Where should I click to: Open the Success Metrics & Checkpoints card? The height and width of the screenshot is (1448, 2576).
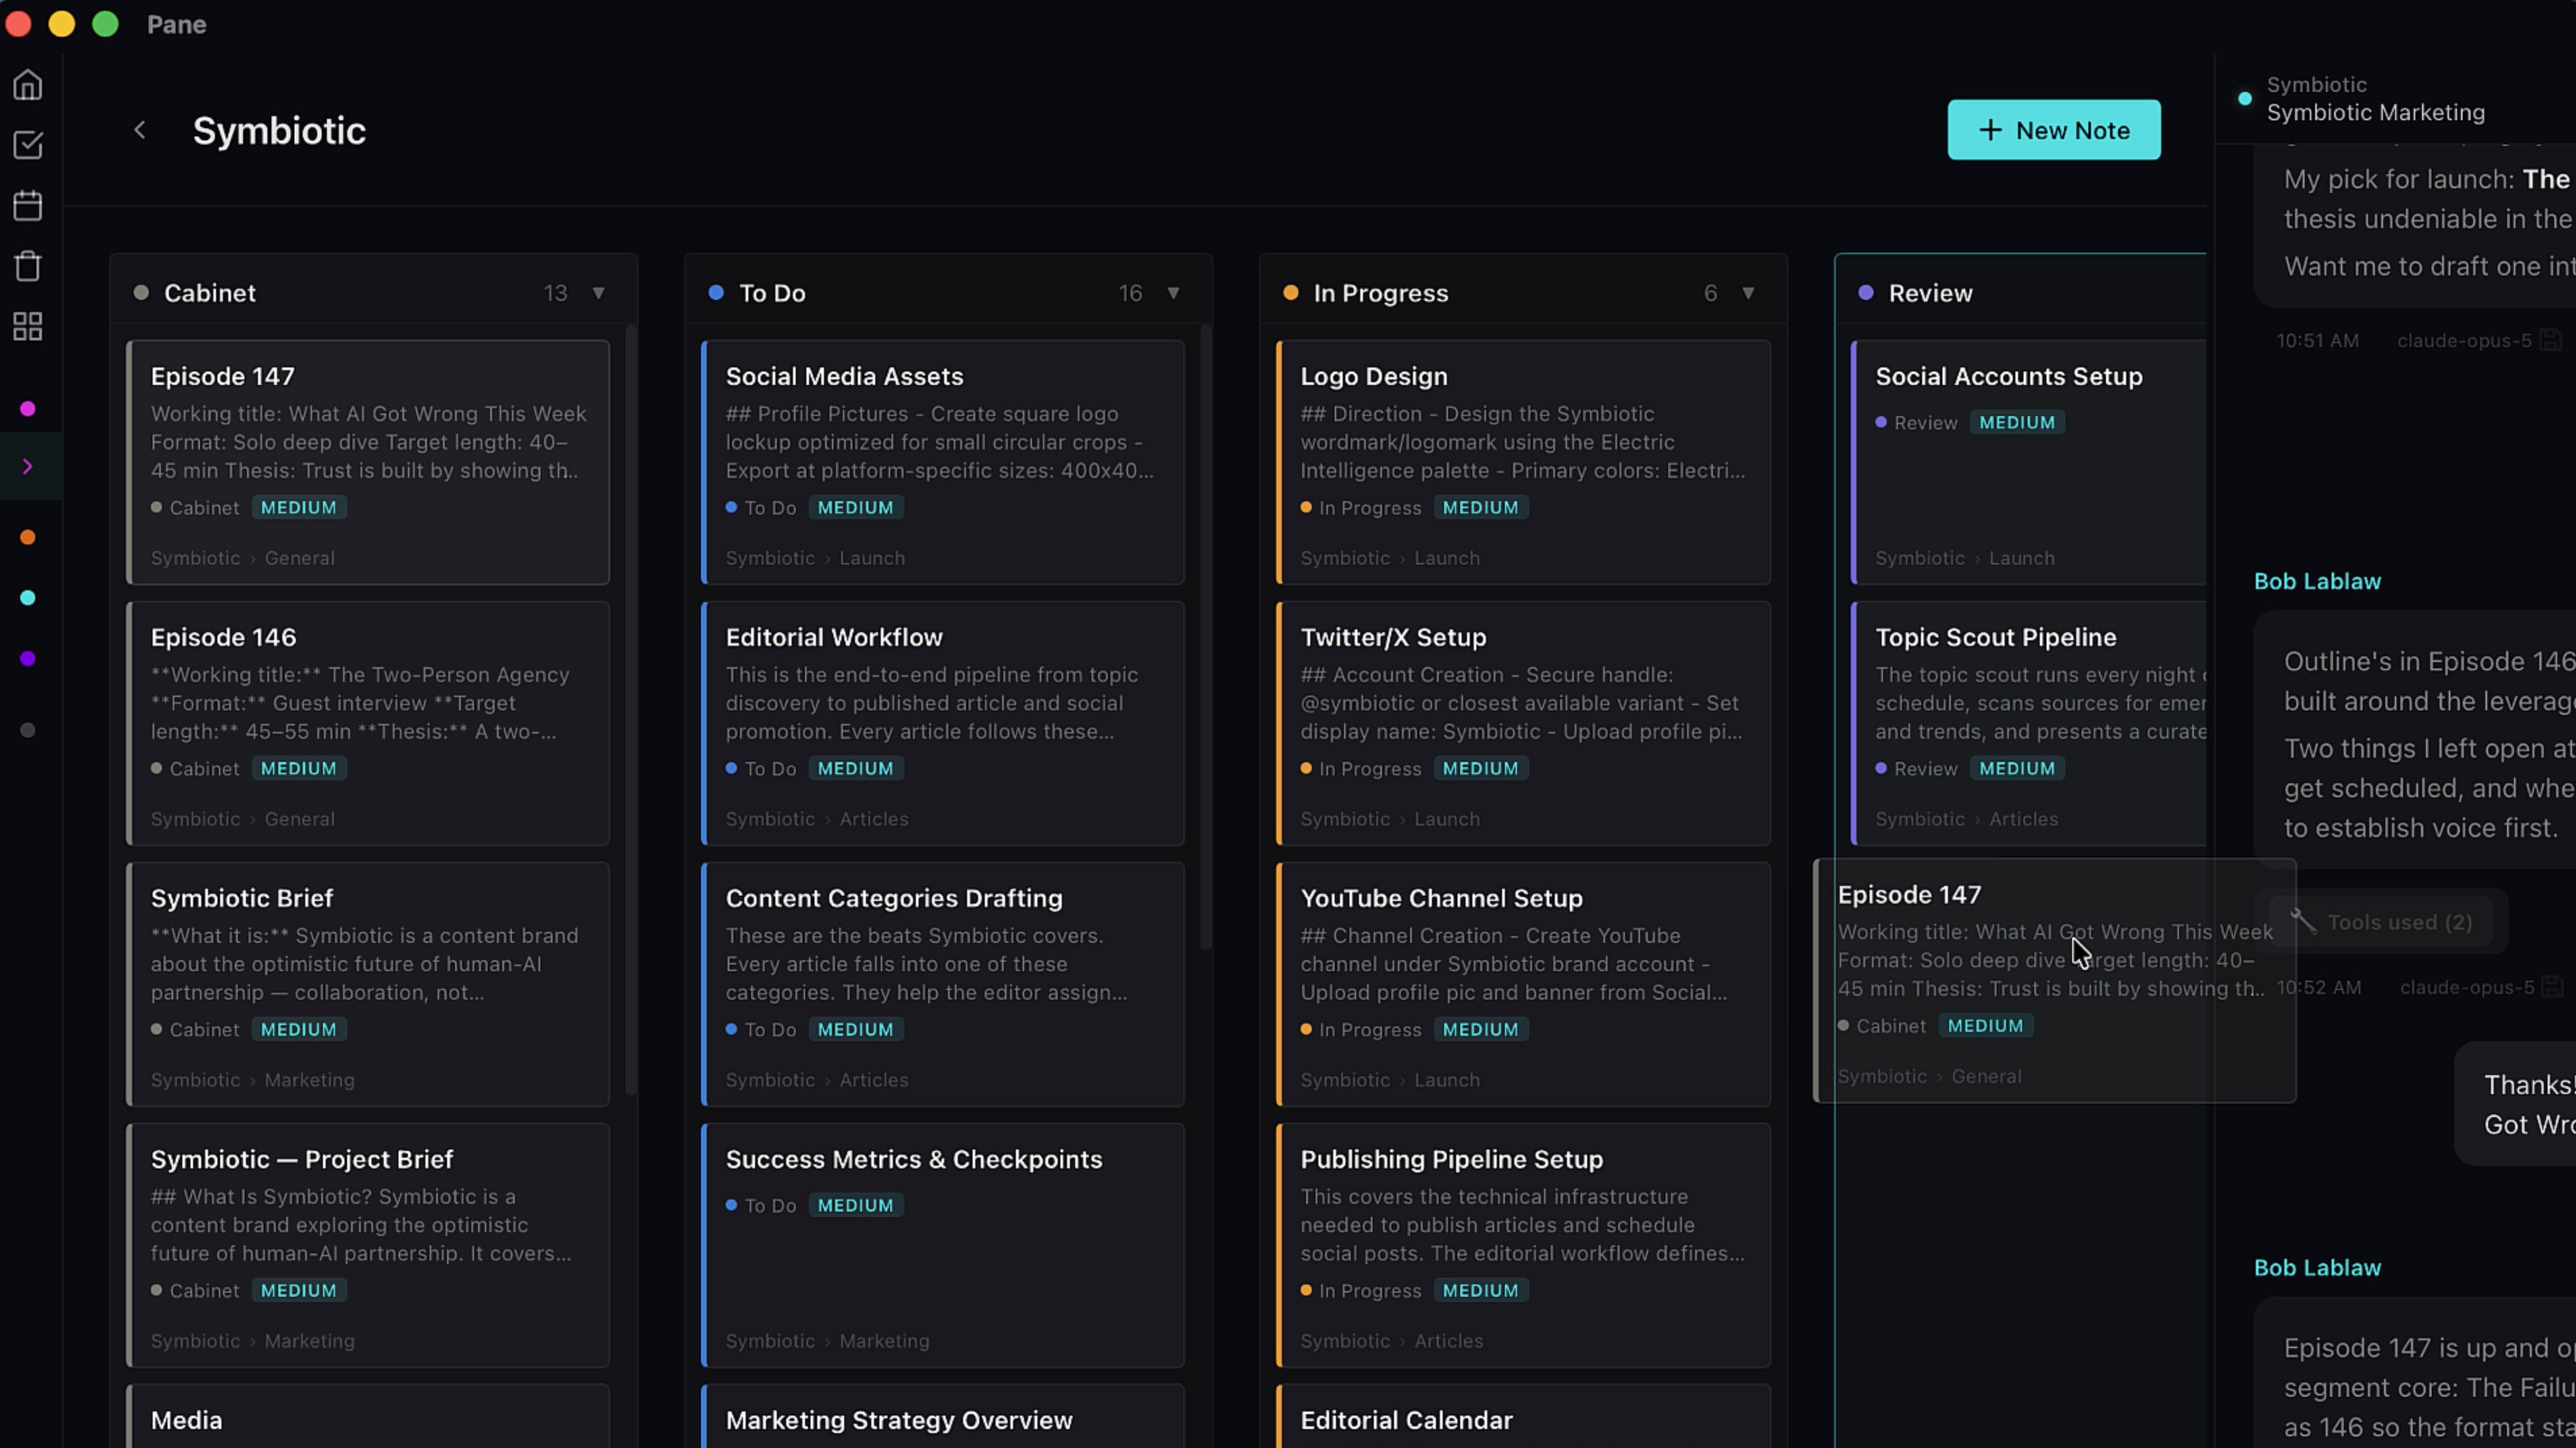943,1245
